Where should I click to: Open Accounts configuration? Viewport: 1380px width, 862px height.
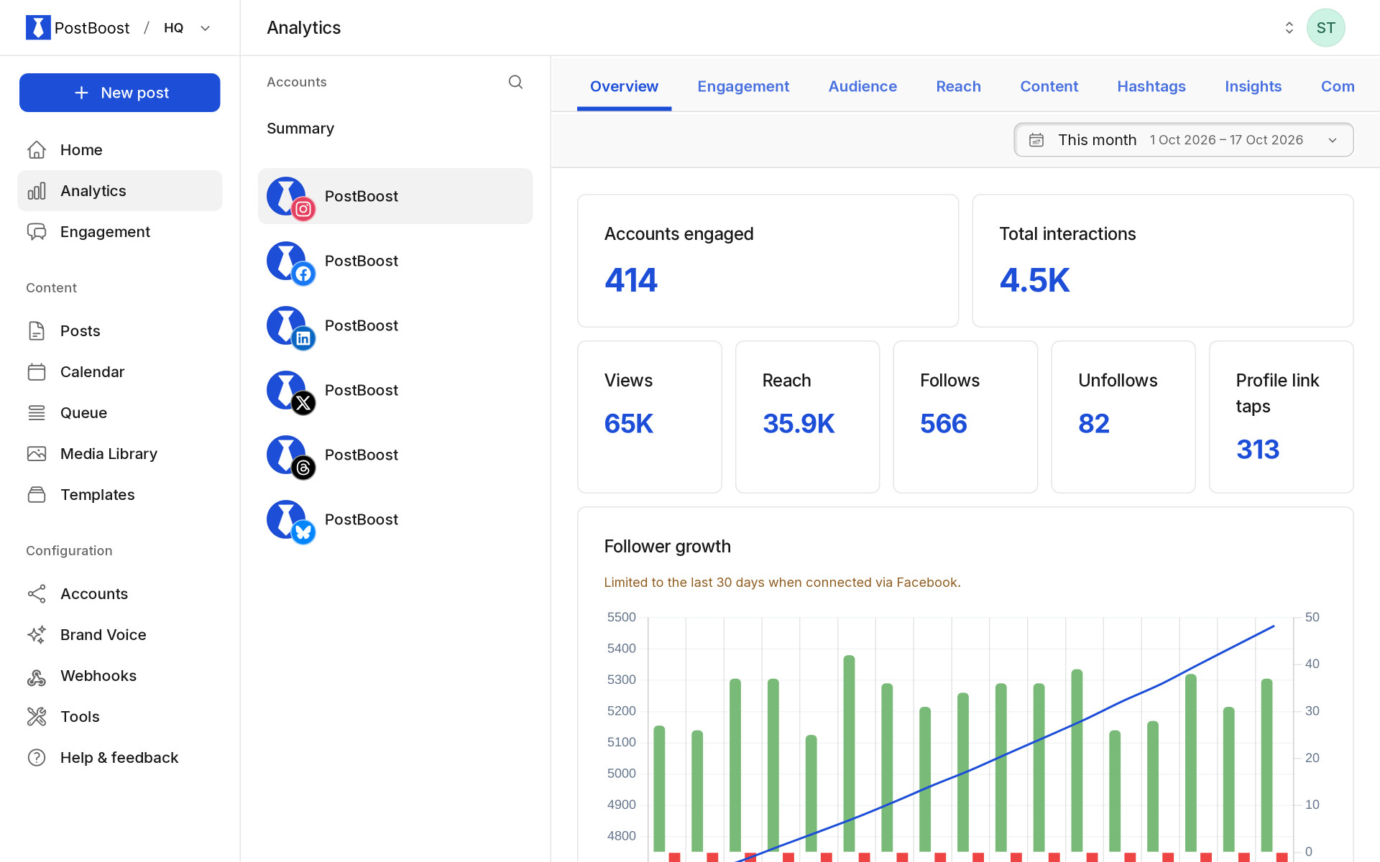tap(120, 593)
